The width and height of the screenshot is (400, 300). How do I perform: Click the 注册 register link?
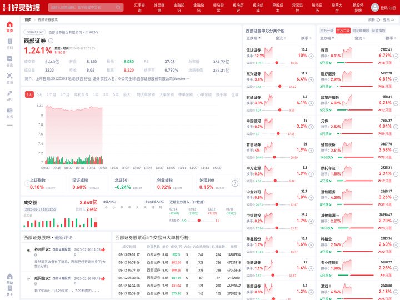click(x=392, y=8)
